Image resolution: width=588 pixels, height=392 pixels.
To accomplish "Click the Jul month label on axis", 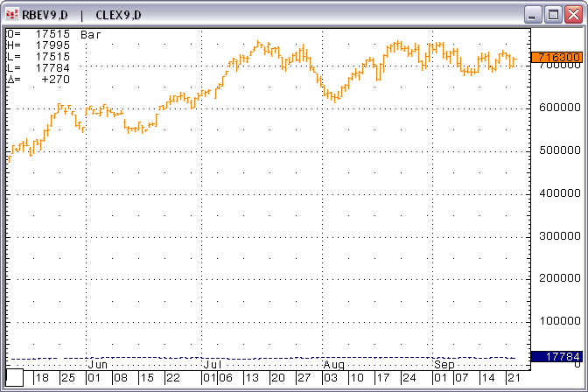I will coord(212,363).
